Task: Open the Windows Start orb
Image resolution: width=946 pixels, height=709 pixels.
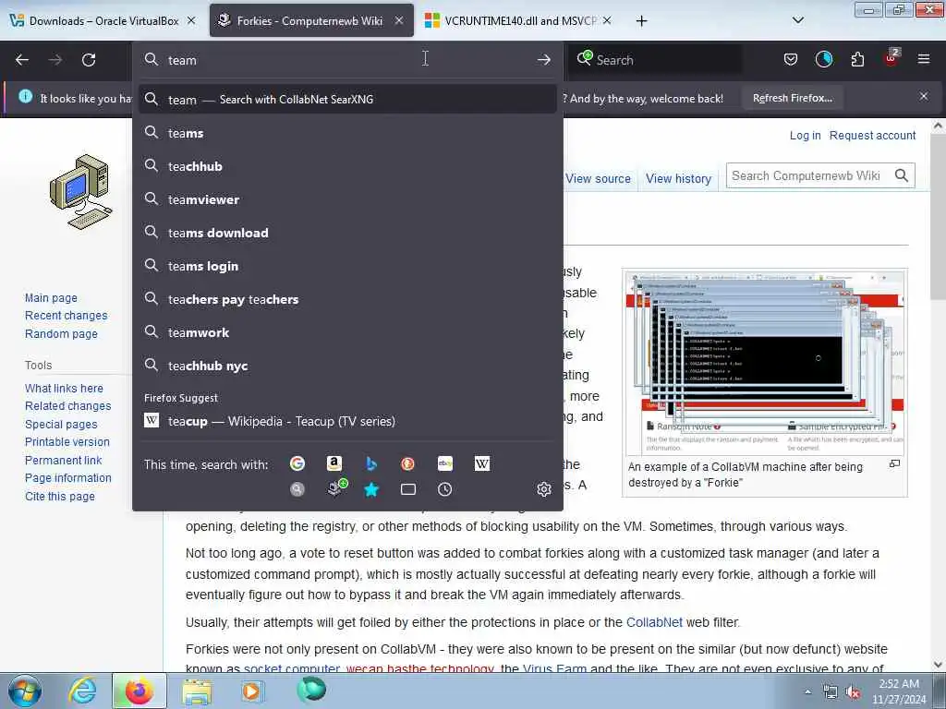Action: click(25, 691)
